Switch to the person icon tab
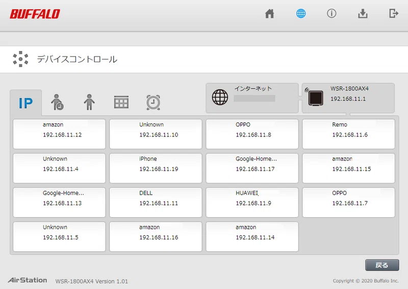Image resolution: width=408 pixels, height=289 pixels. point(89,102)
